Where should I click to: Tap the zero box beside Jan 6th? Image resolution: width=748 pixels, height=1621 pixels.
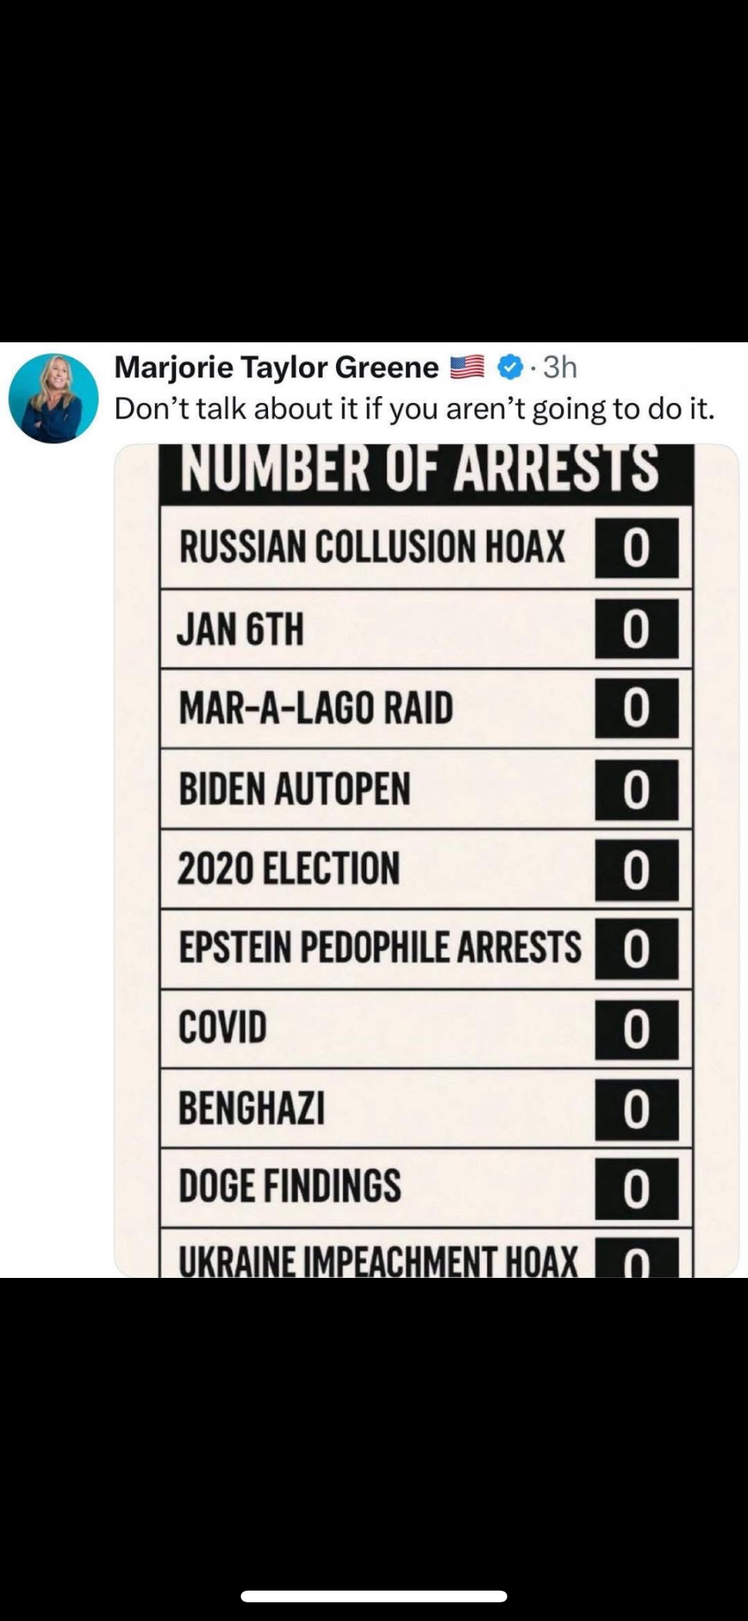click(x=636, y=628)
